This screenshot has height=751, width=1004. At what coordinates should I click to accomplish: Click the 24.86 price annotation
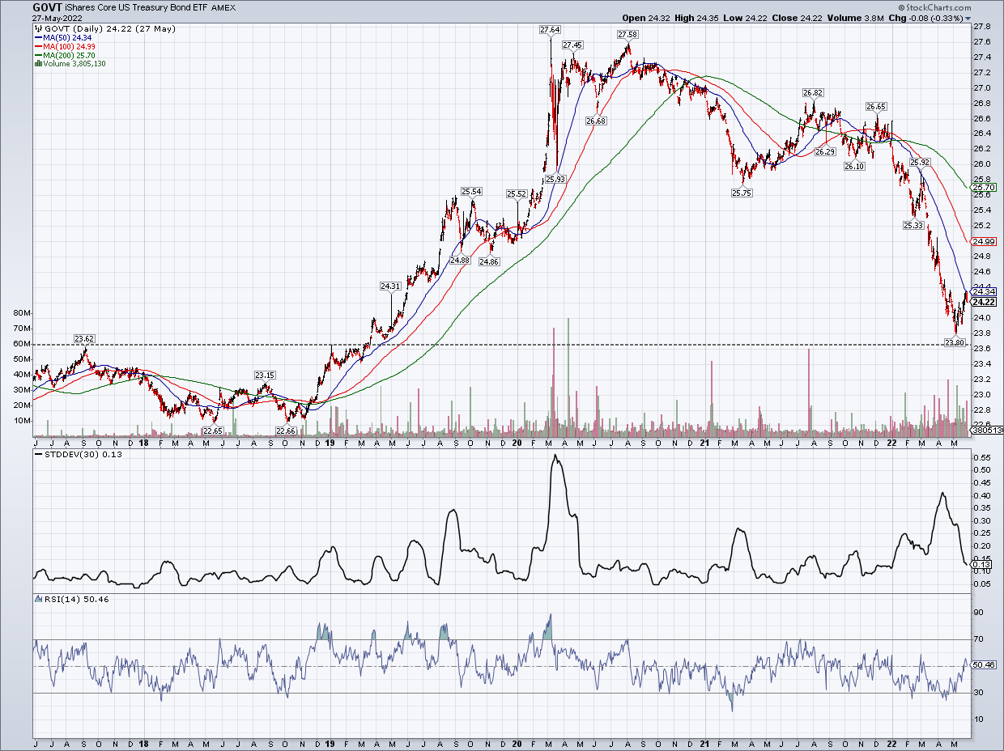tap(489, 261)
